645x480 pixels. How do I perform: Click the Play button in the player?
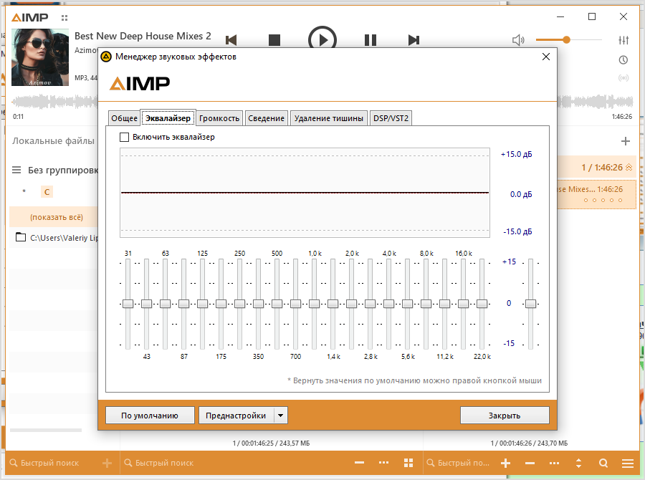(x=322, y=40)
